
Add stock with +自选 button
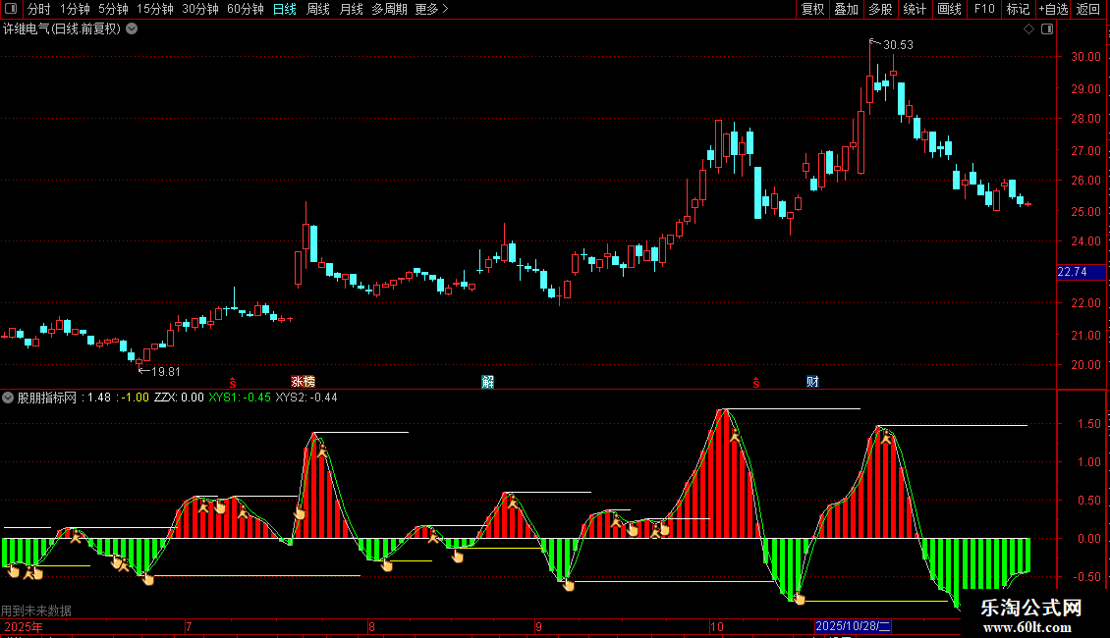pos(1053,9)
